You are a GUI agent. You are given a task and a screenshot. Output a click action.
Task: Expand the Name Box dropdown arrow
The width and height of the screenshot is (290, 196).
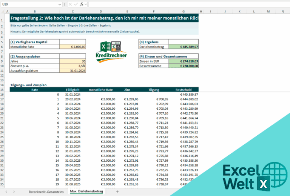pyautogui.click(x=60, y=4)
